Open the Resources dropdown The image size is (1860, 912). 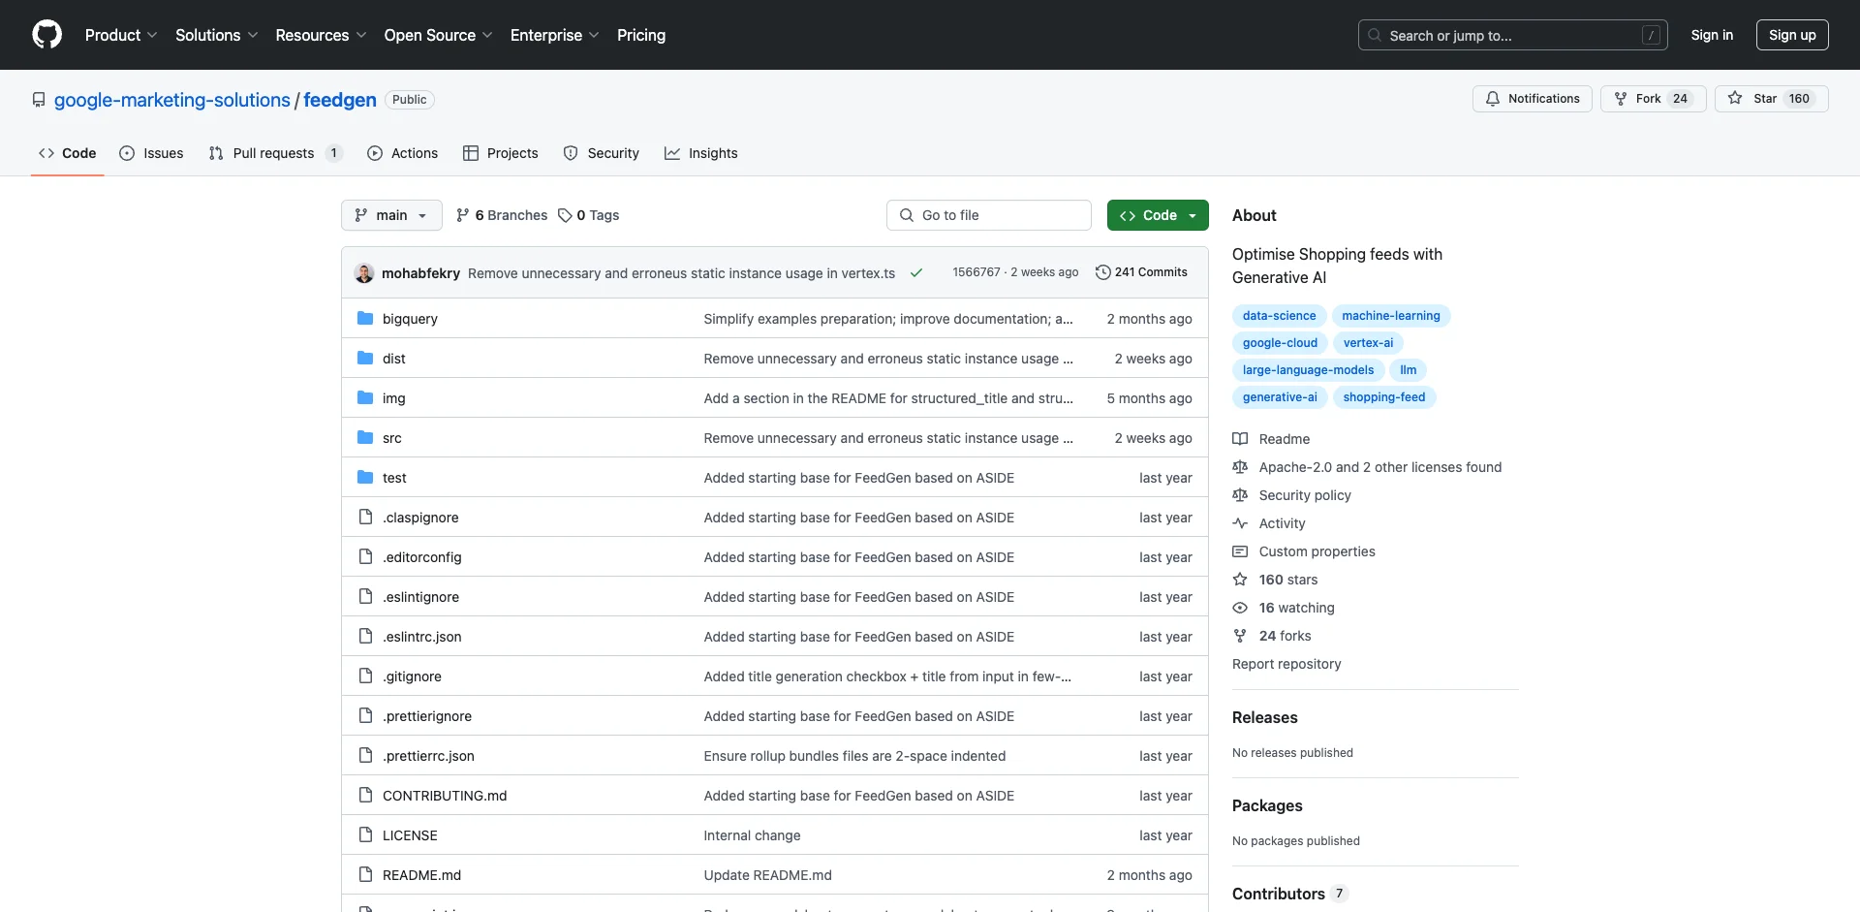(321, 35)
